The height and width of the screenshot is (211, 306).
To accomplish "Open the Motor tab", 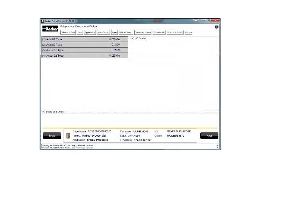I will (114, 33).
